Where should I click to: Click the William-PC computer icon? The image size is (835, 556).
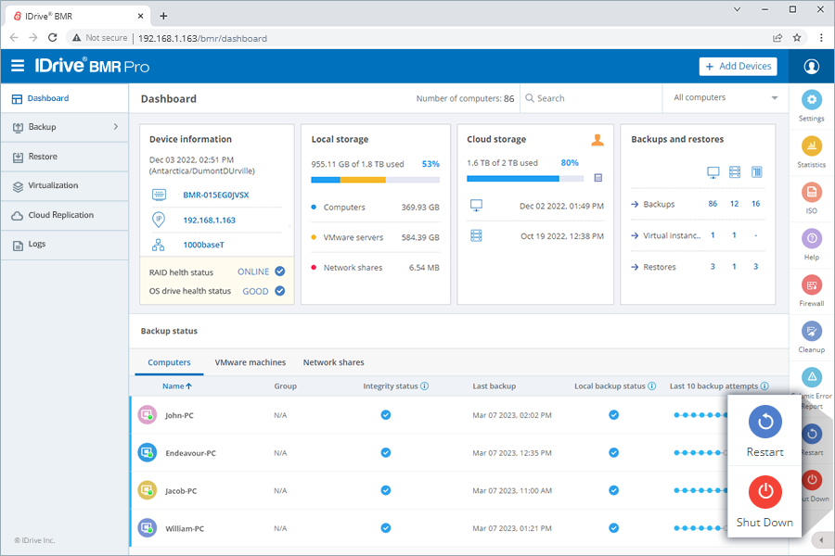pyautogui.click(x=148, y=528)
